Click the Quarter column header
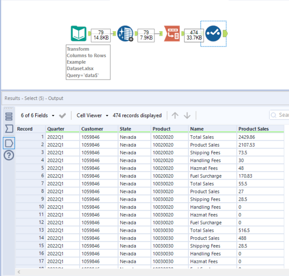The width and height of the screenshot is (289, 276). pyautogui.click(x=56, y=129)
